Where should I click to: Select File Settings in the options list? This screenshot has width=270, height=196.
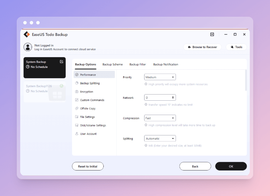tap(94, 117)
